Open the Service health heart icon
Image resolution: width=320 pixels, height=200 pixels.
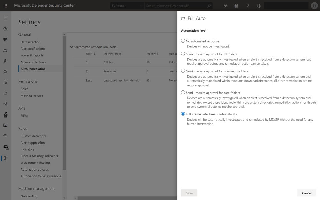click(x=5, y=136)
